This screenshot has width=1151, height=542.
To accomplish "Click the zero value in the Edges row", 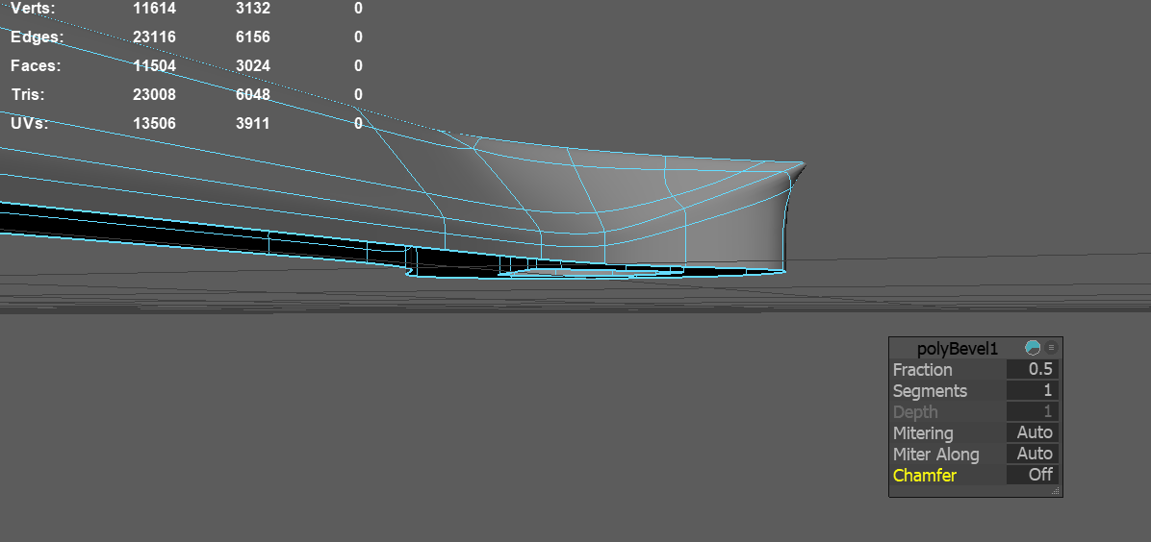I will click(358, 37).
